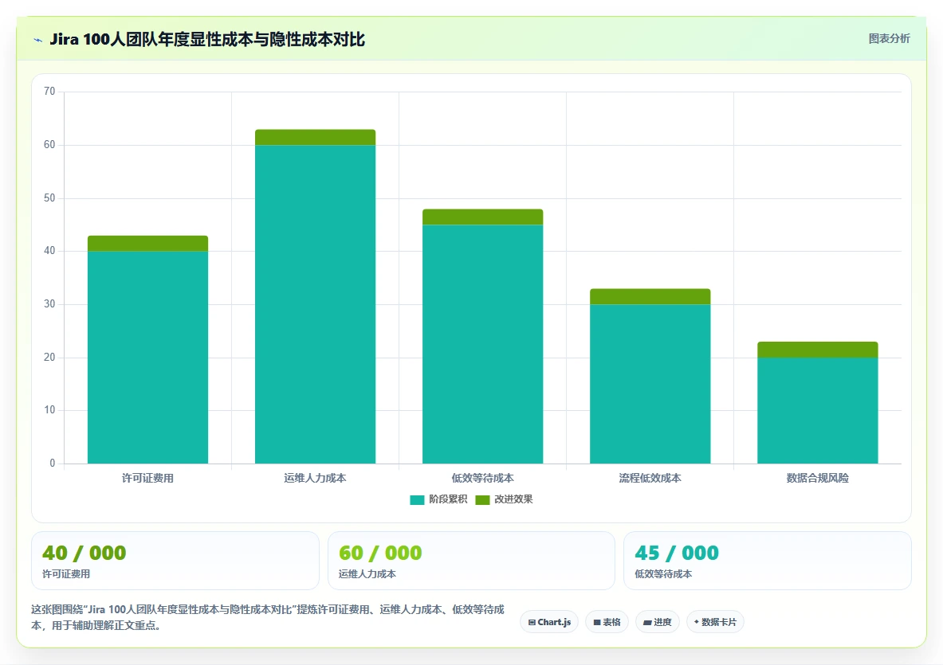
Task: Click the 许可证费用 x-axis label
Action: point(148,478)
